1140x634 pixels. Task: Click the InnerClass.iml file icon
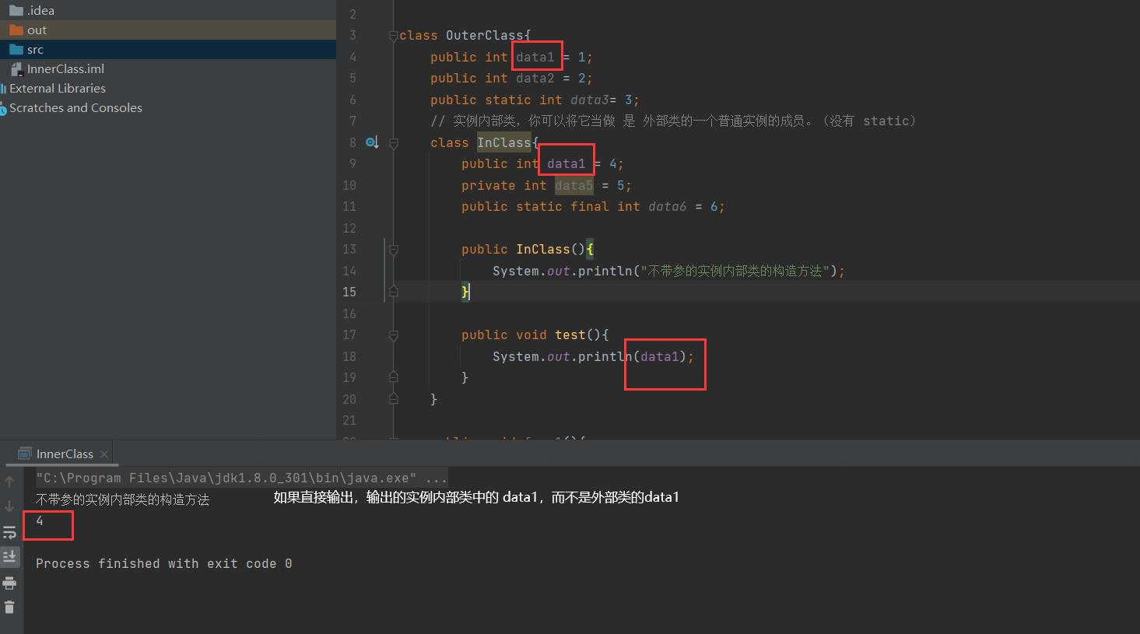click(16, 69)
